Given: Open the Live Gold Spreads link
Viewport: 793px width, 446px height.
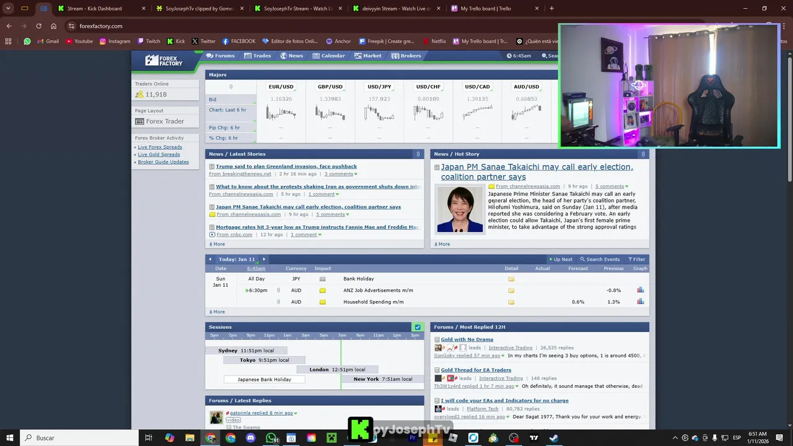Looking at the screenshot, I should point(159,154).
